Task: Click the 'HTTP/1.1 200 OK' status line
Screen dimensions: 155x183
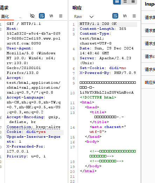Action: click(98, 24)
